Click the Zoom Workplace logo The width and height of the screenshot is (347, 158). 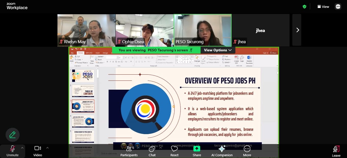click(x=17, y=6)
